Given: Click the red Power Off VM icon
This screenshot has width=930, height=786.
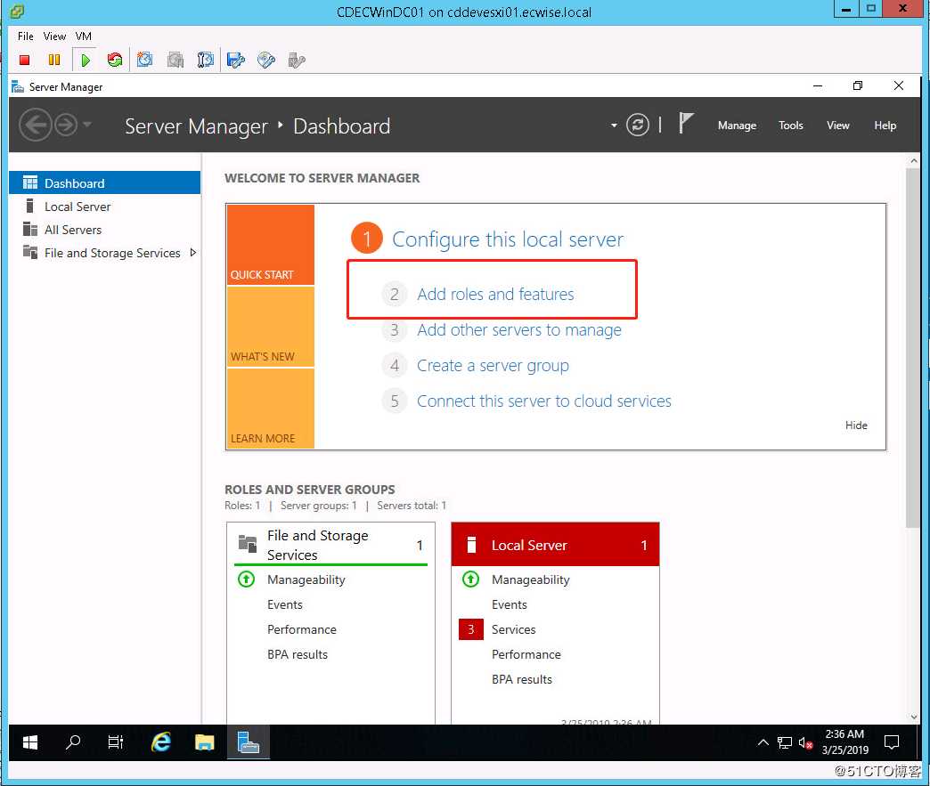Looking at the screenshot, I should (x=24, y=60).
